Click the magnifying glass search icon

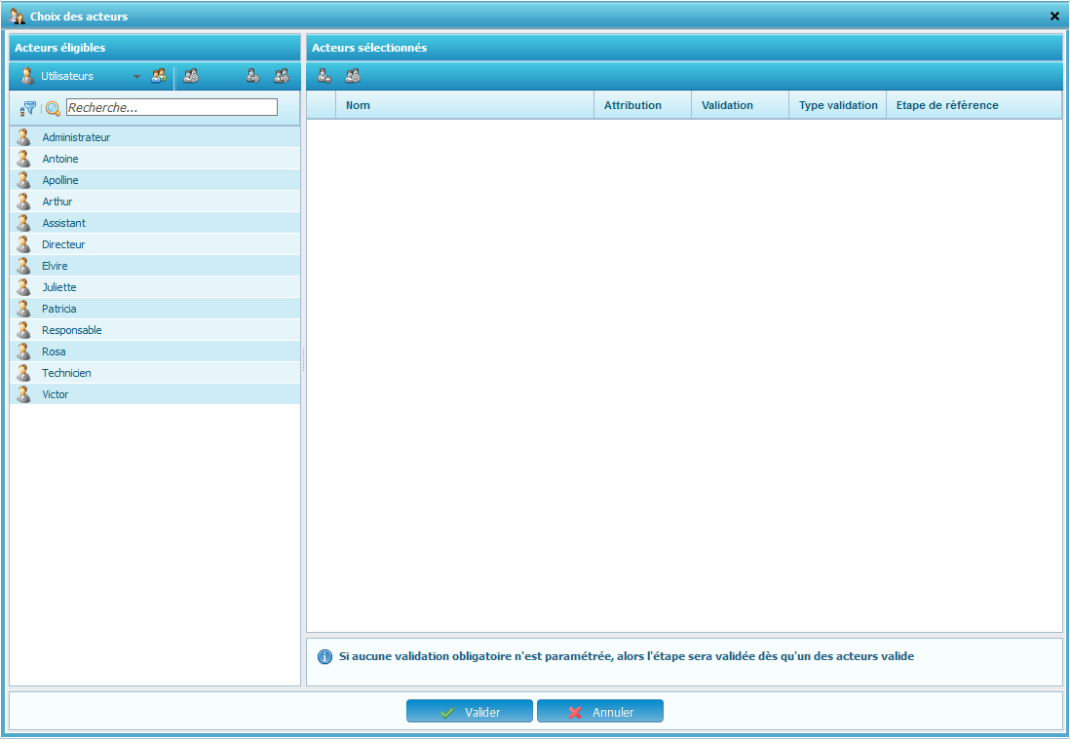pyautogui.click(x=53, y=108)
